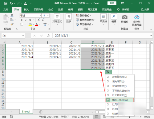Expand the formula bar
The height and width of the screenshot is (119, 154).
pos(151,36)
